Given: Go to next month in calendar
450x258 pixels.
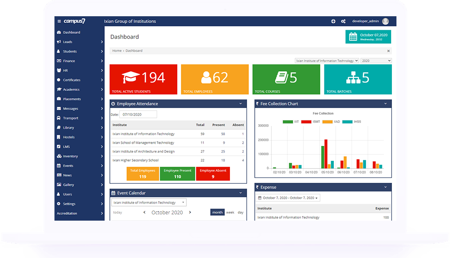Looking at the screenshot, I should (190, 213).
